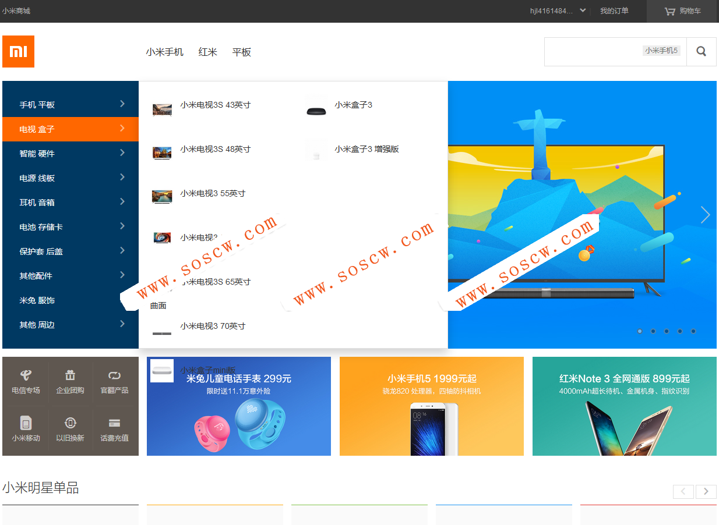Expand 智能 硬件 category chevron
This screenshot has height=525, width=719.
point(122,152)
